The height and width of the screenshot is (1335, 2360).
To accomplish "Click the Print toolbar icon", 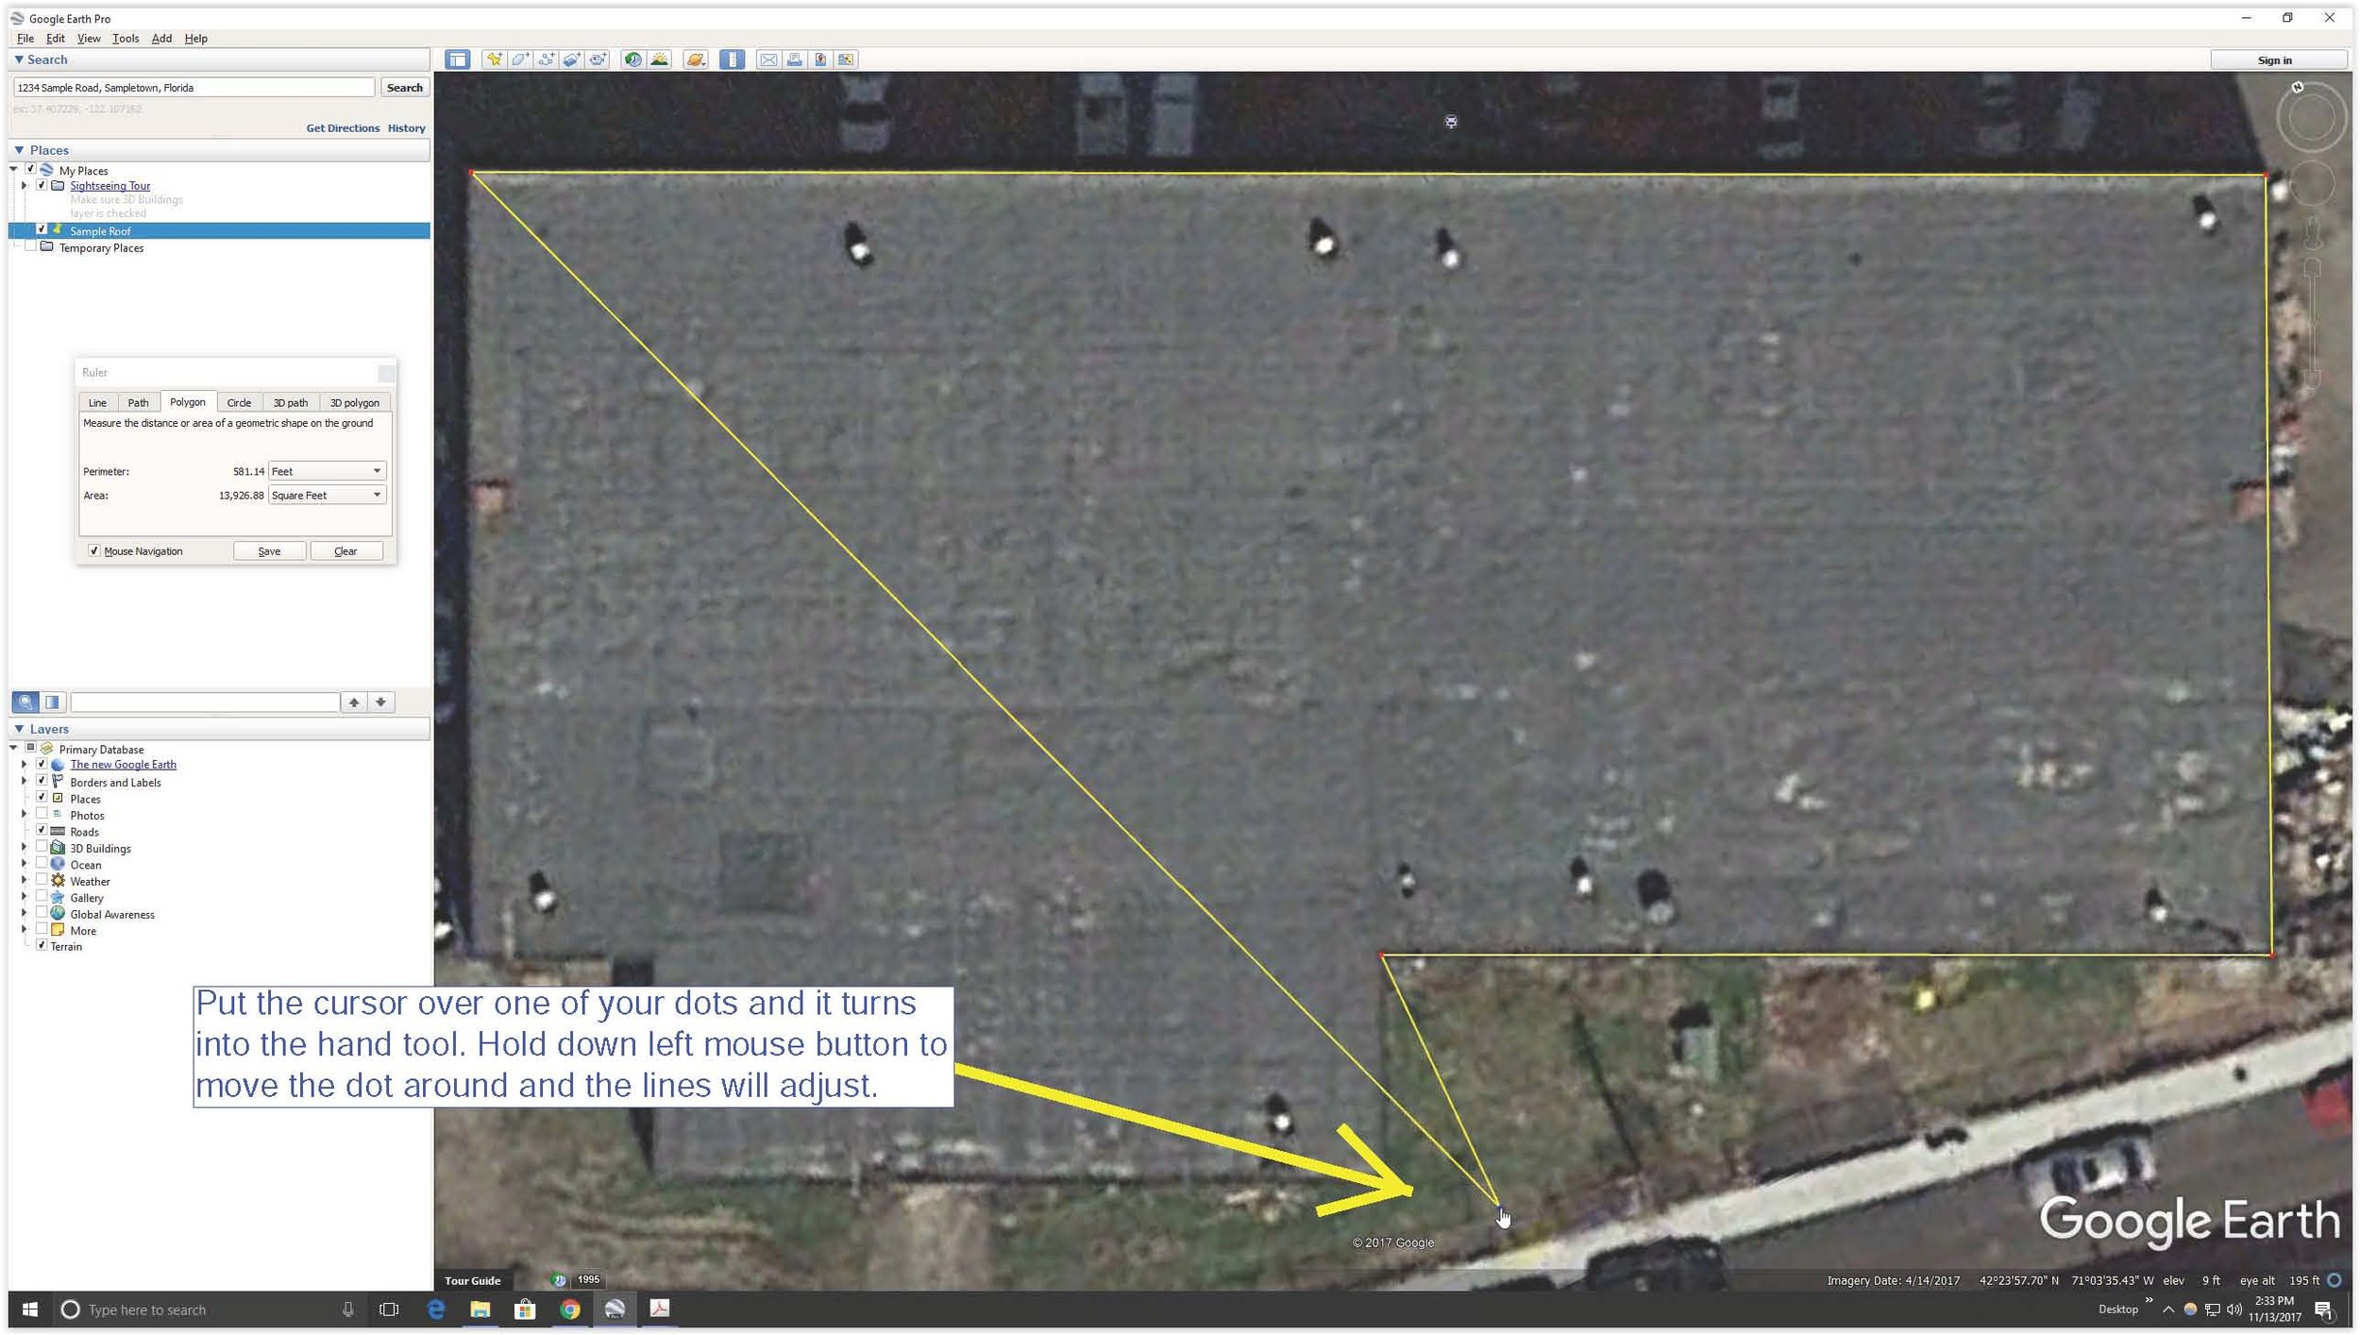I will point(795,59).
